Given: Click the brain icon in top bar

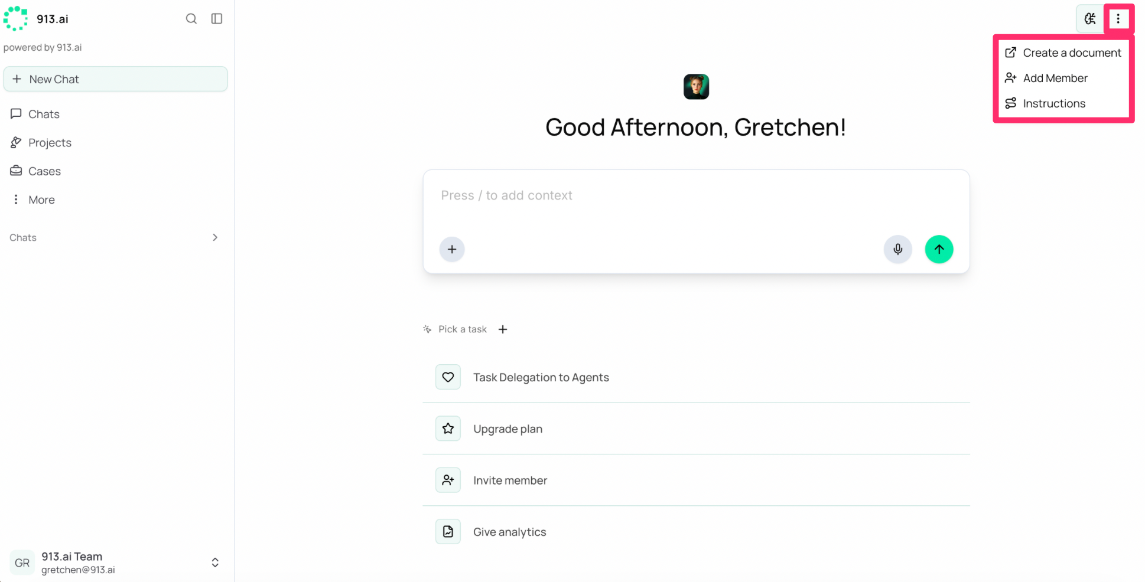Looking at the screenshot, I should (x=1090, y=19).
